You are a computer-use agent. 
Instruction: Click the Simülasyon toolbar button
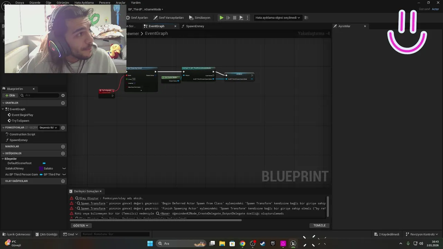pos(200,18)
